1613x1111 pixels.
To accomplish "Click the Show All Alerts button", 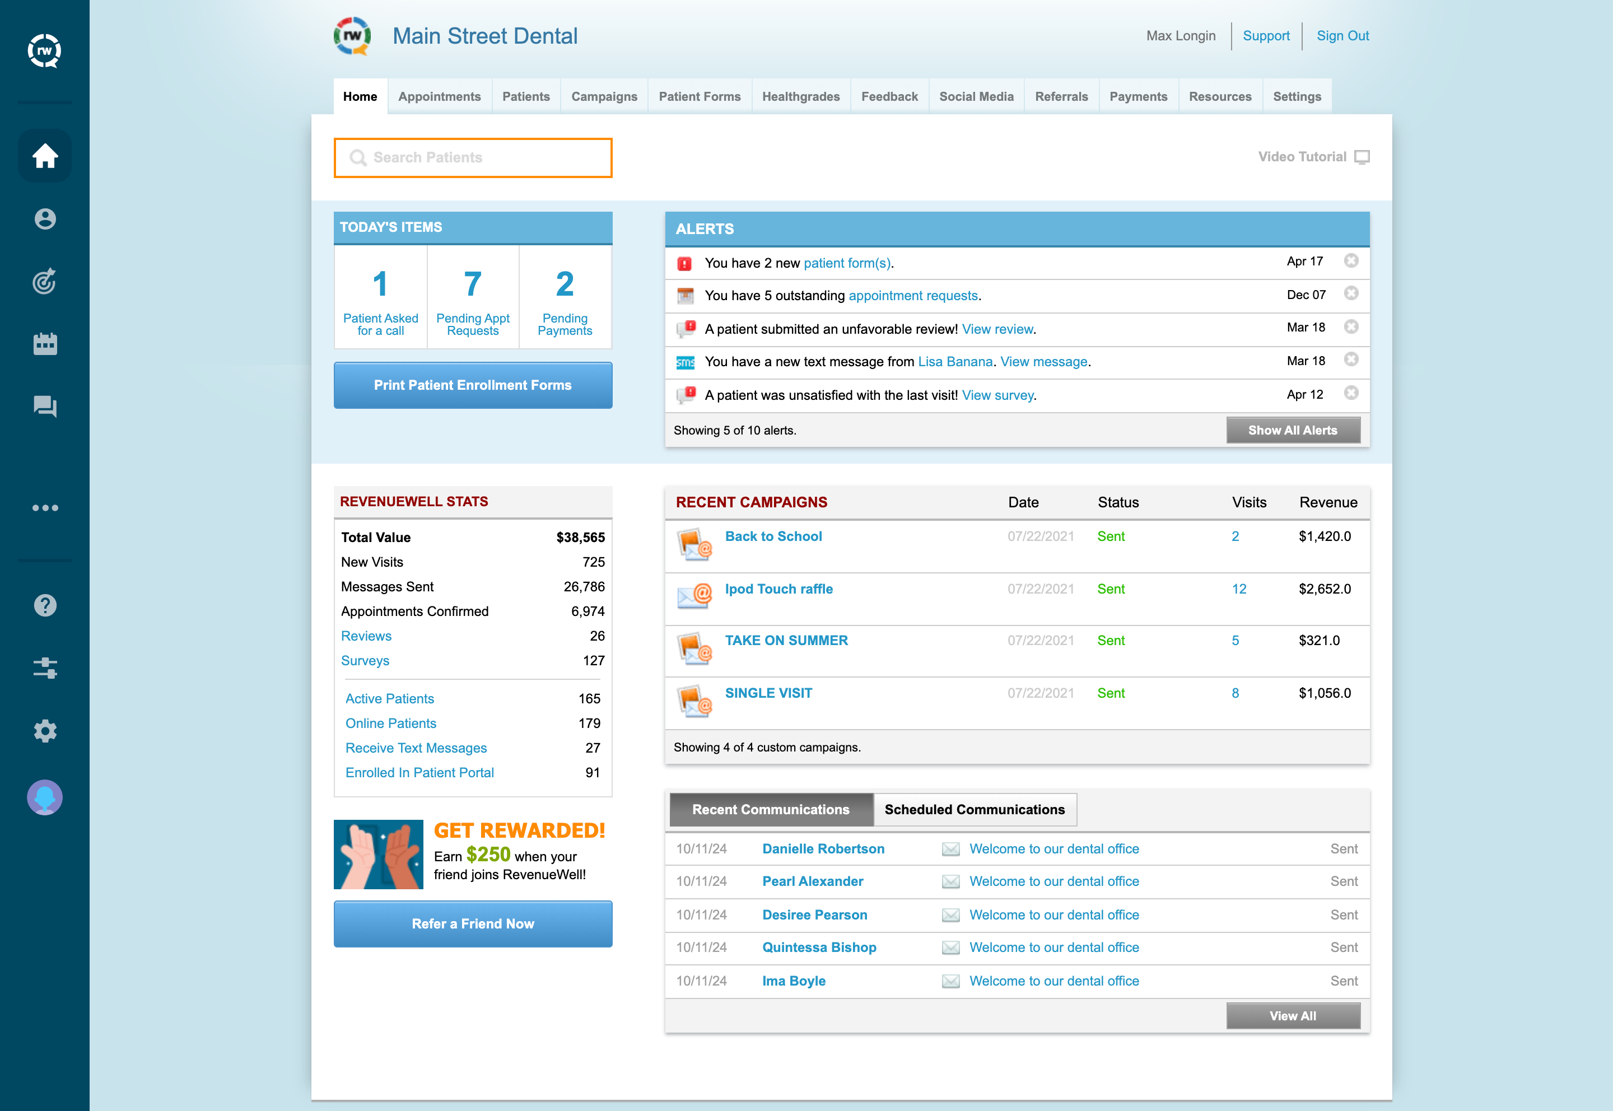I will [x=1293, y=430].
